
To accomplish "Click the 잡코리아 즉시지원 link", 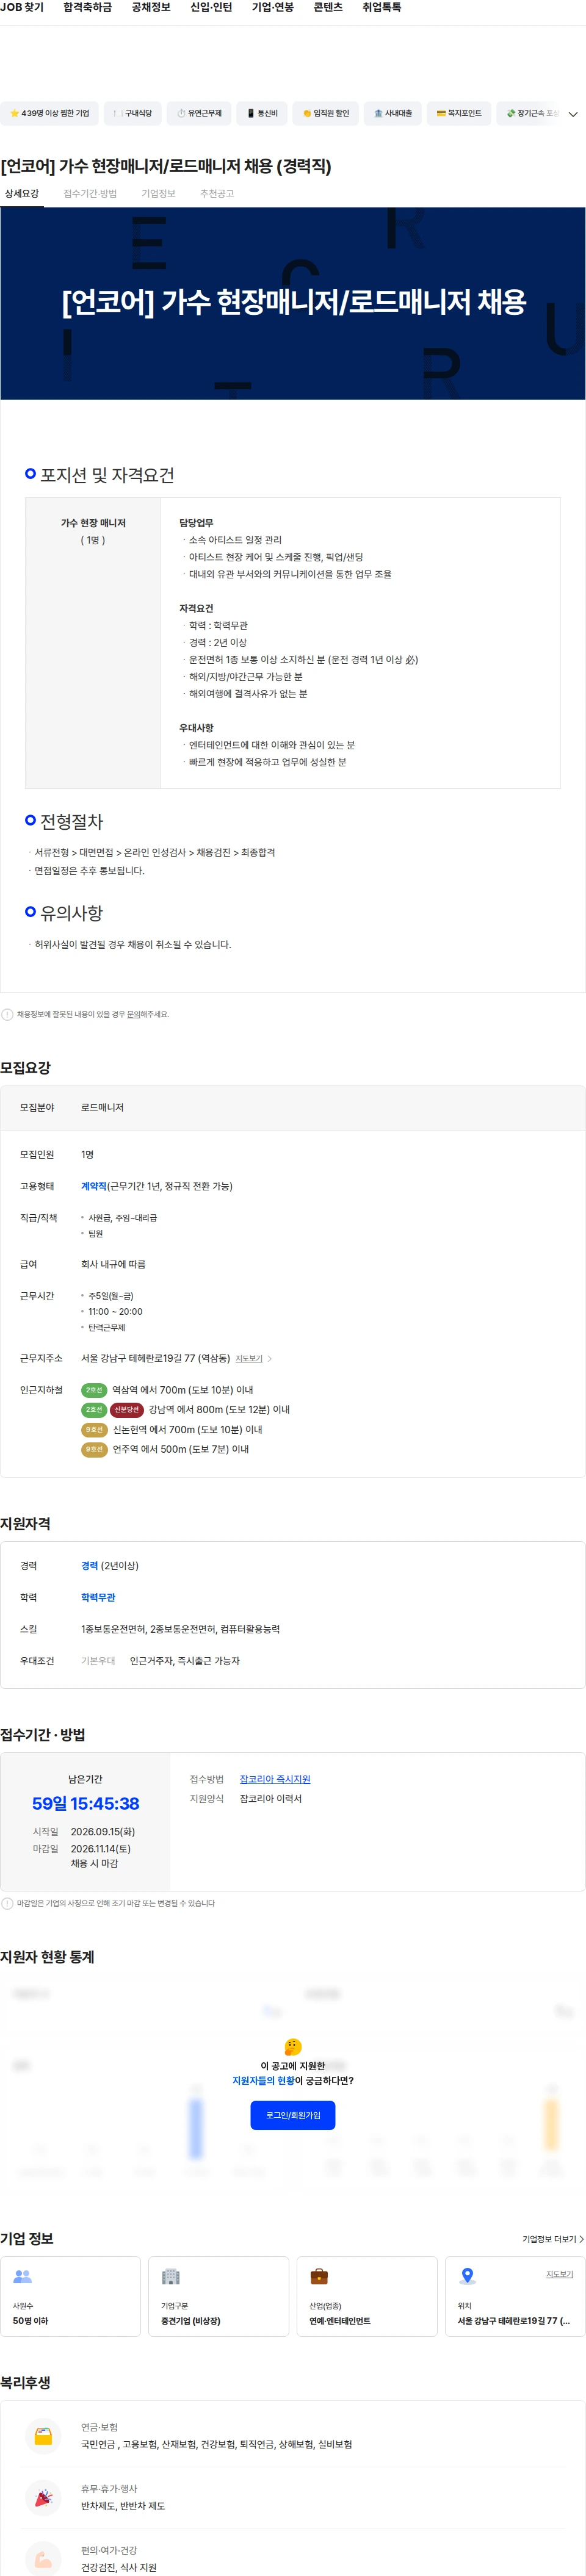I will [275, 1779].
